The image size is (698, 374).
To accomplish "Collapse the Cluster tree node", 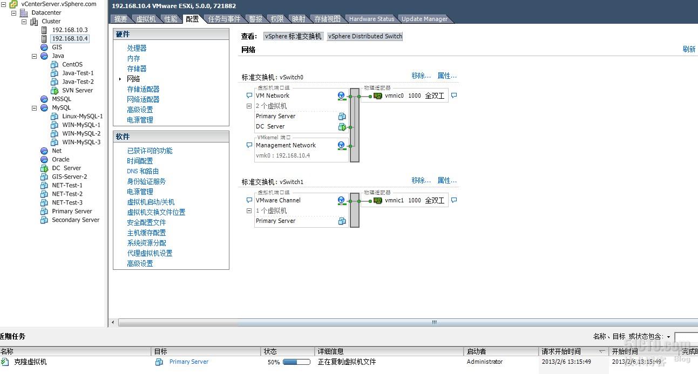I will pos(24,21).
